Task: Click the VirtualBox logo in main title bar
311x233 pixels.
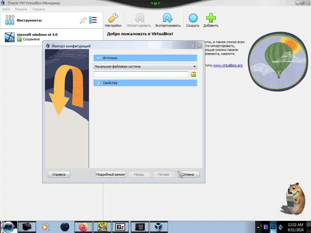Action: coord(3,3)
